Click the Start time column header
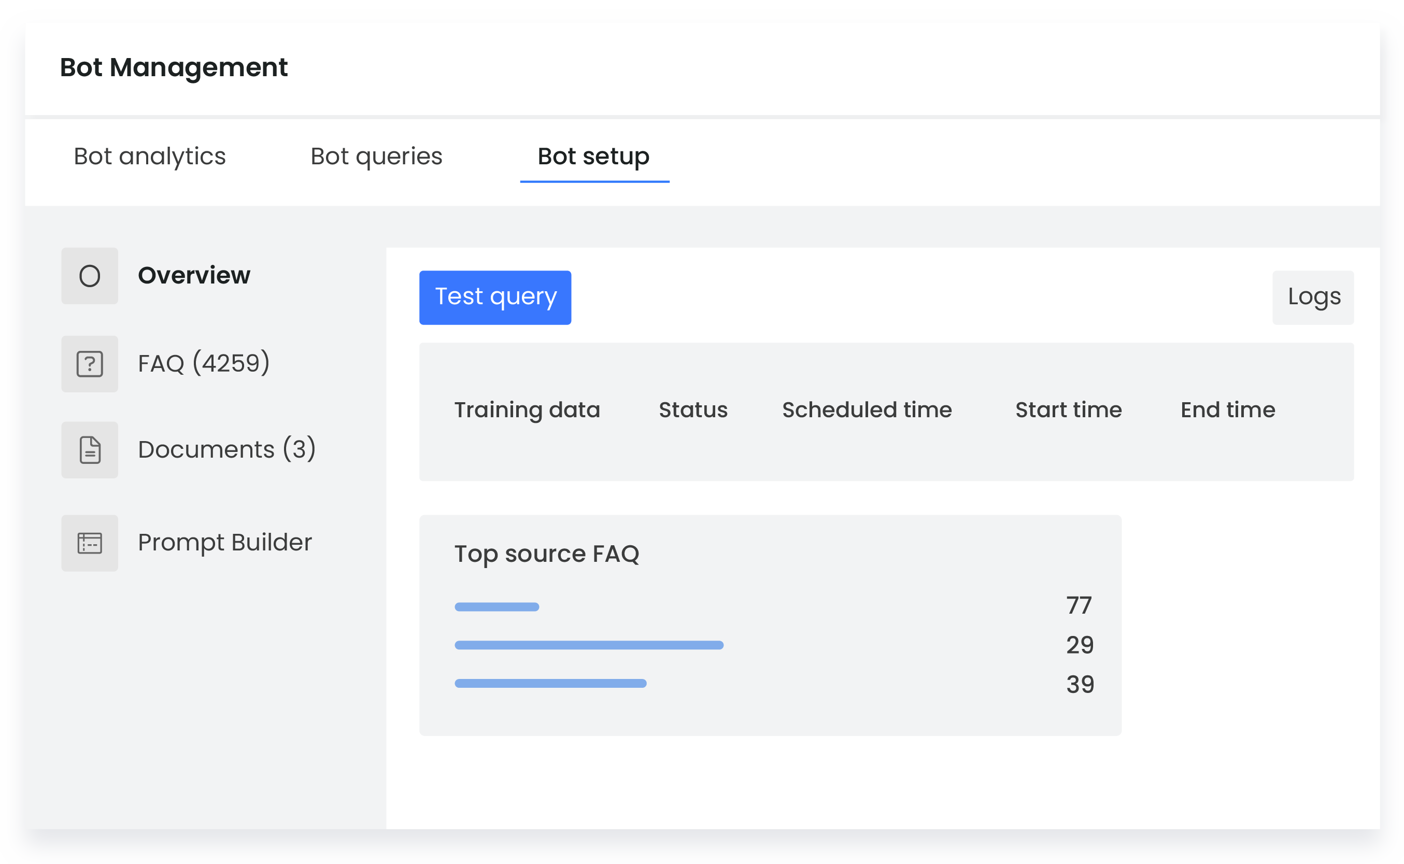The height and width of the screenshot is (864, 1404). coord(1068,410)
